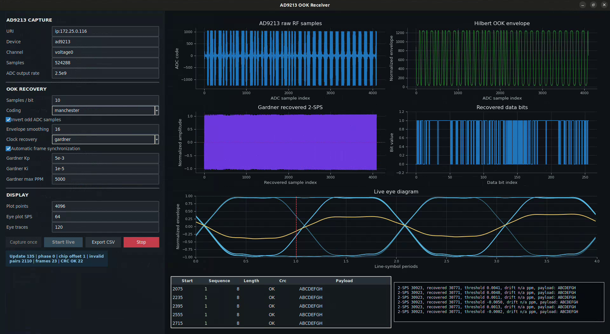Viewport: 610px width, 334px height.
Task: Click the status text showing Update 135
Action: click(57, 259)
